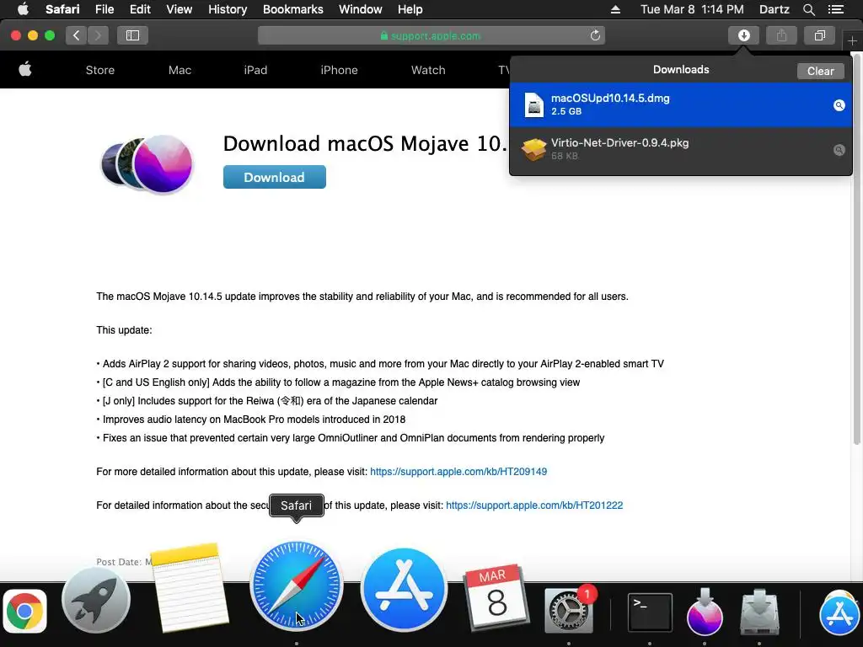Open the History menu
Image resolution: width=863 pixels, height=647 pixels.
click(x=228, y=9)
